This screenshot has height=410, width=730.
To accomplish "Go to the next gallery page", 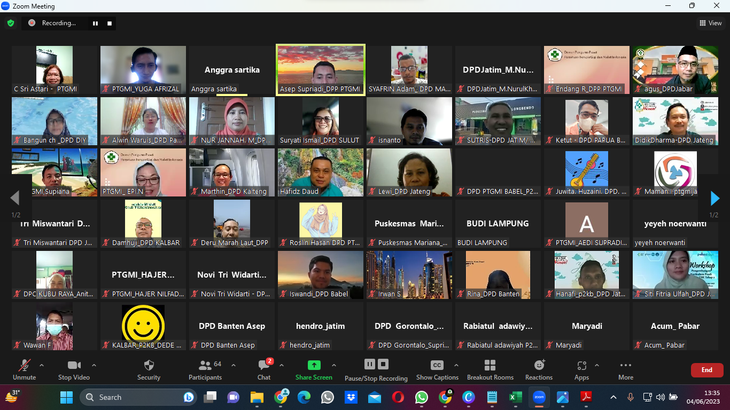I will pos(715,199).
